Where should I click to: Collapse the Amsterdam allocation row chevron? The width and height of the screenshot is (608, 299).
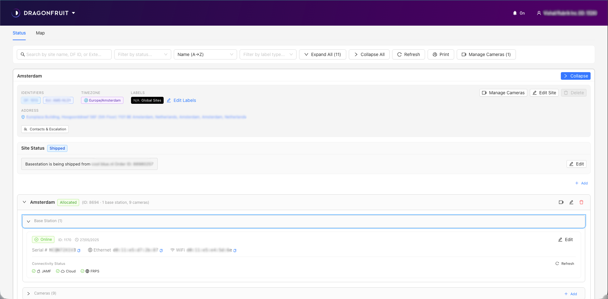pyautogui.click(x=24, y=202)
